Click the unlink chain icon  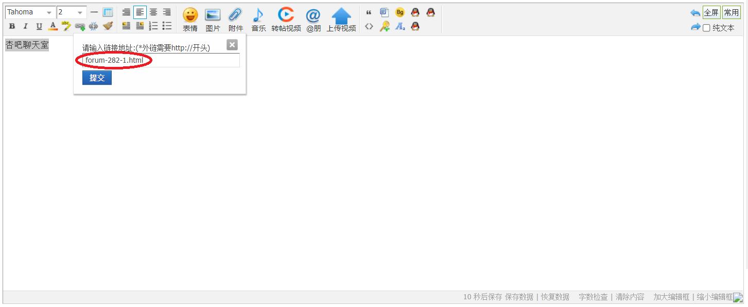(x=93, y=26)
